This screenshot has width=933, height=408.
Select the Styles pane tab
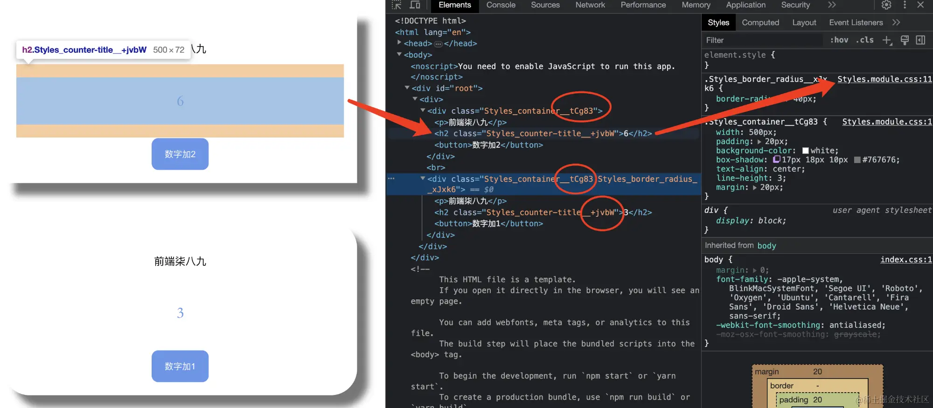coord(718,22)
